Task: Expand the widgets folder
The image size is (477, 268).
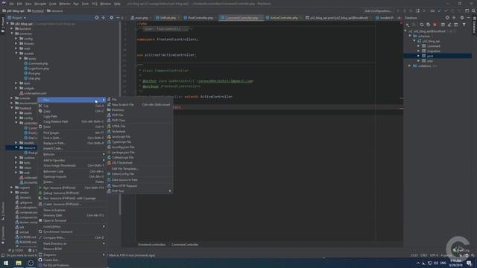Action: tap(16, 88)
